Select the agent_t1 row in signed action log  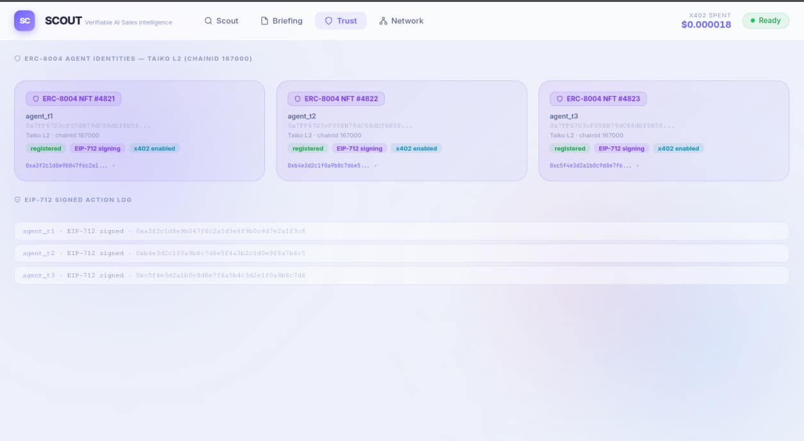click(x=401, y=231)
